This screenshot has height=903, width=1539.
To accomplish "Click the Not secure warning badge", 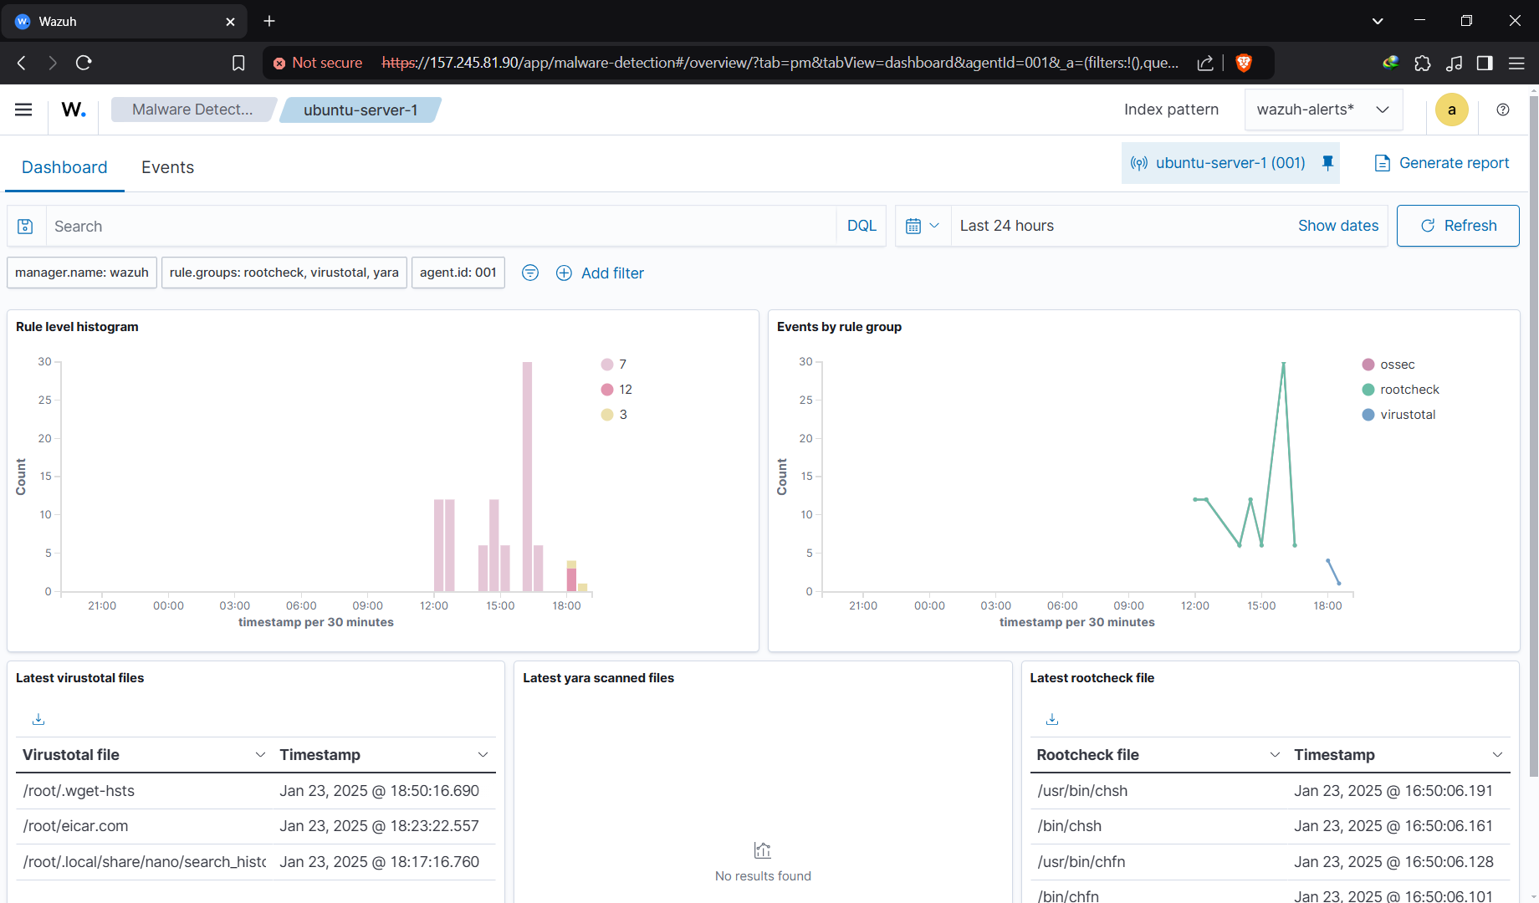I will (318, 63).
